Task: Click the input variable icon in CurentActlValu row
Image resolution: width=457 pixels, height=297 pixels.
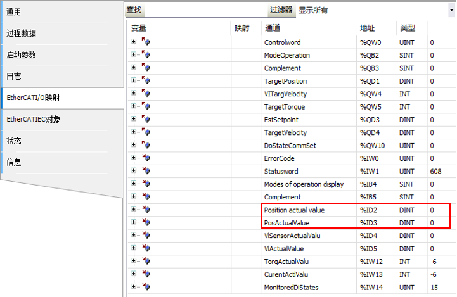Action: point(146,274)
